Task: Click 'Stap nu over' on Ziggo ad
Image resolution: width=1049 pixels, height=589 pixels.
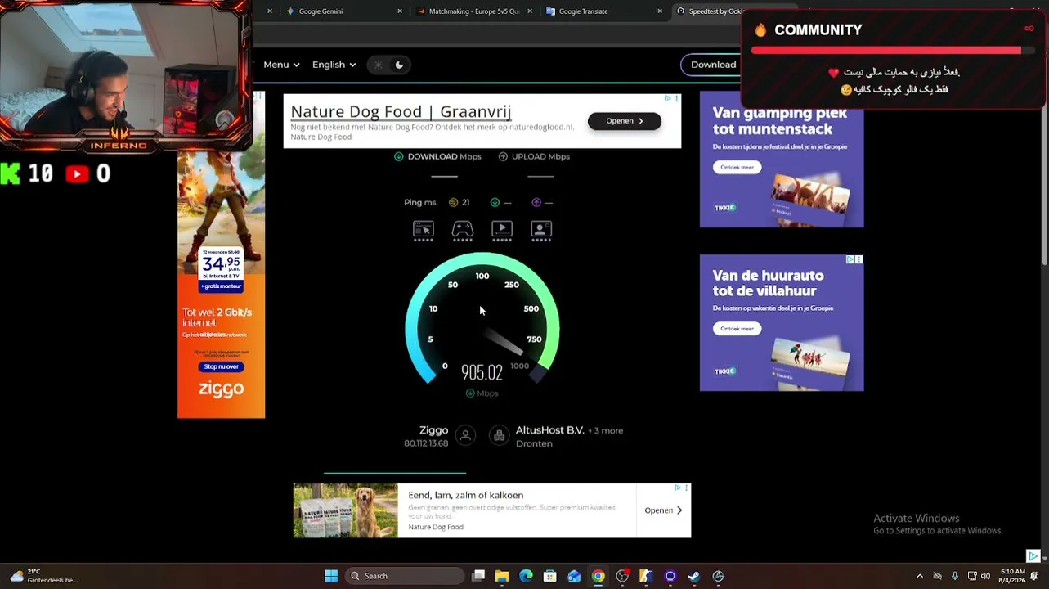Action: click(x=221, y=366)
